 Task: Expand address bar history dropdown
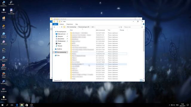[119, 27]
